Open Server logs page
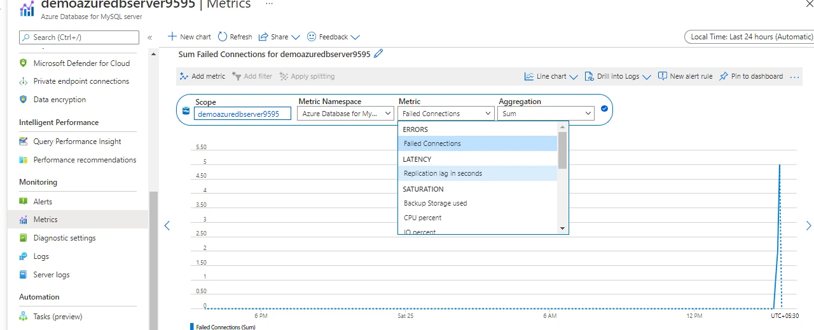 pyautogui.click(x=52, y=275)
